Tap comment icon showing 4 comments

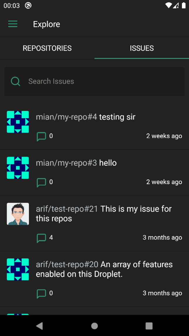[41, 238]
